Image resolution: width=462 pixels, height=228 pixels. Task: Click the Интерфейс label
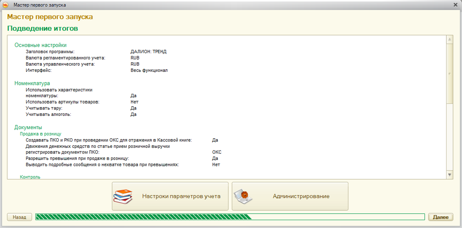[38, 71]
